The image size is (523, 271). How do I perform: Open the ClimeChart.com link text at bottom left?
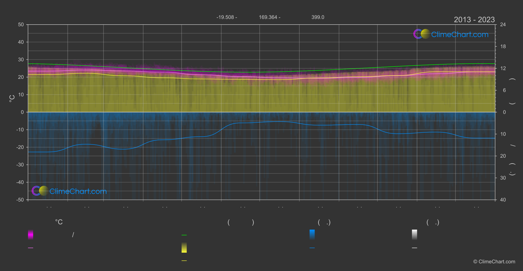tap(78, 192)
